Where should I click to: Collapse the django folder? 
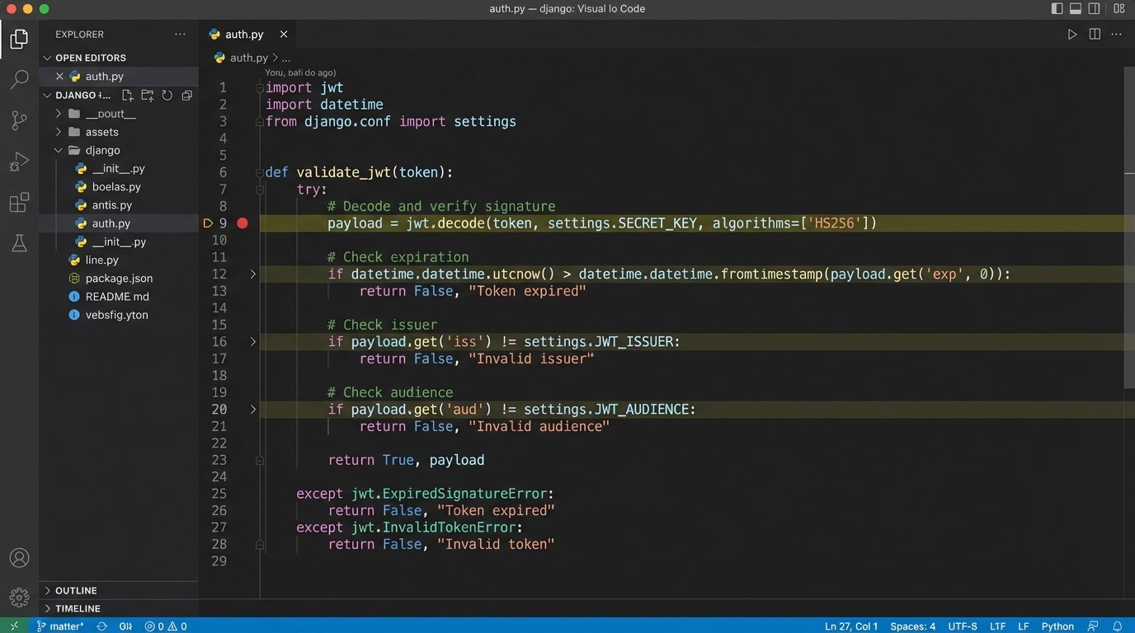[58, 150]
